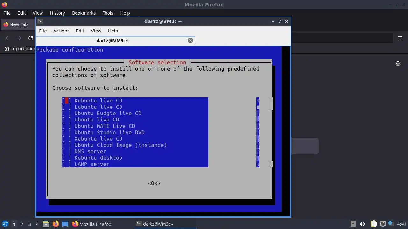Click Firefox logo in title bar
Screen dimensions: 408x229
(x=4, y=4)
